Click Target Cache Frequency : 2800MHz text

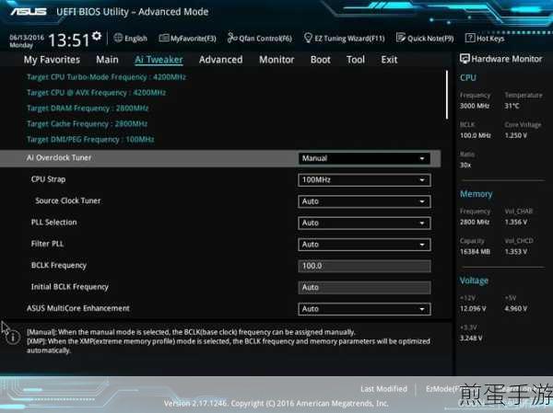tap(88, 123)
